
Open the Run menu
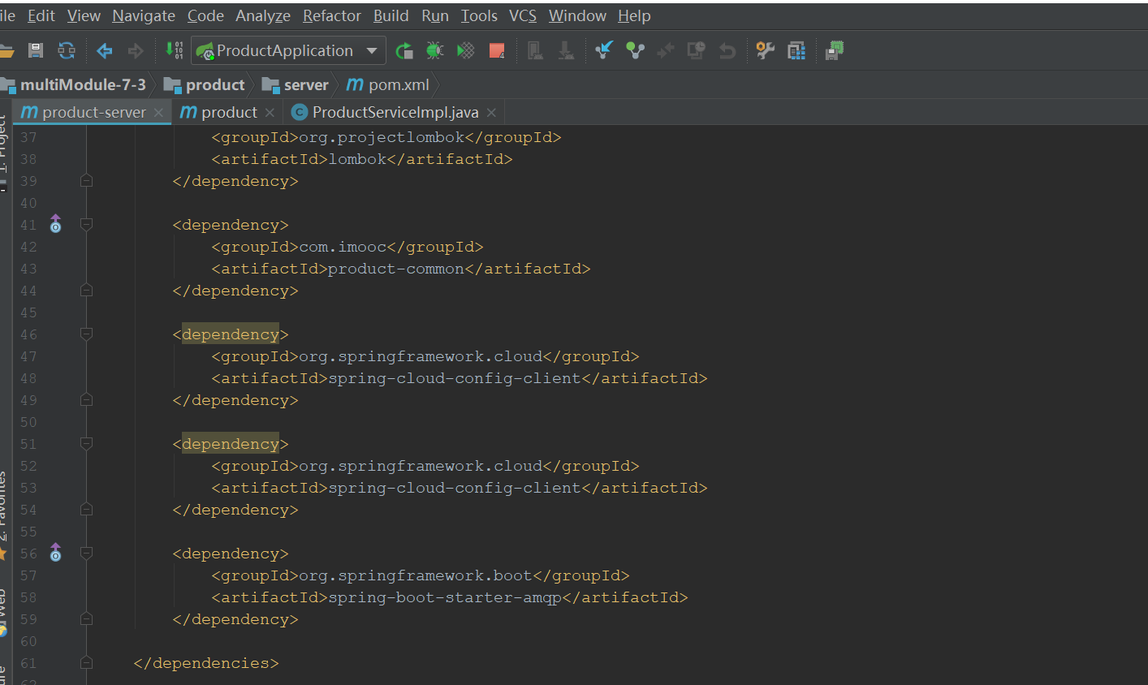pyautogui.click(x=435, y=15)
